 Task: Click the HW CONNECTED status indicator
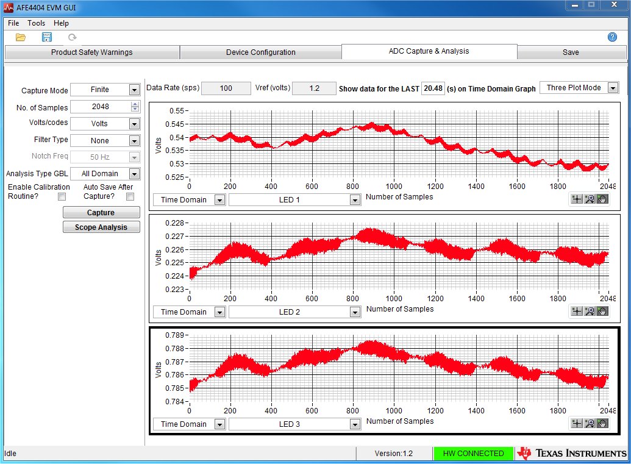click(x=473, y=454)
